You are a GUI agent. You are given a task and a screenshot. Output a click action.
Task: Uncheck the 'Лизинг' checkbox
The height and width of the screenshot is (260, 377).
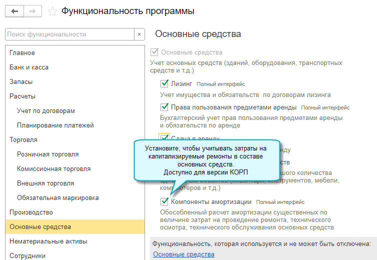[x=164, y=83]
